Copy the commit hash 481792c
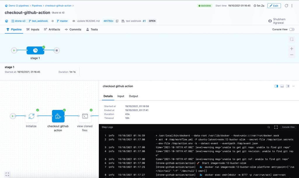Image resolution: width=299 pixels, height=178 pixels. (x=117, y=21)
